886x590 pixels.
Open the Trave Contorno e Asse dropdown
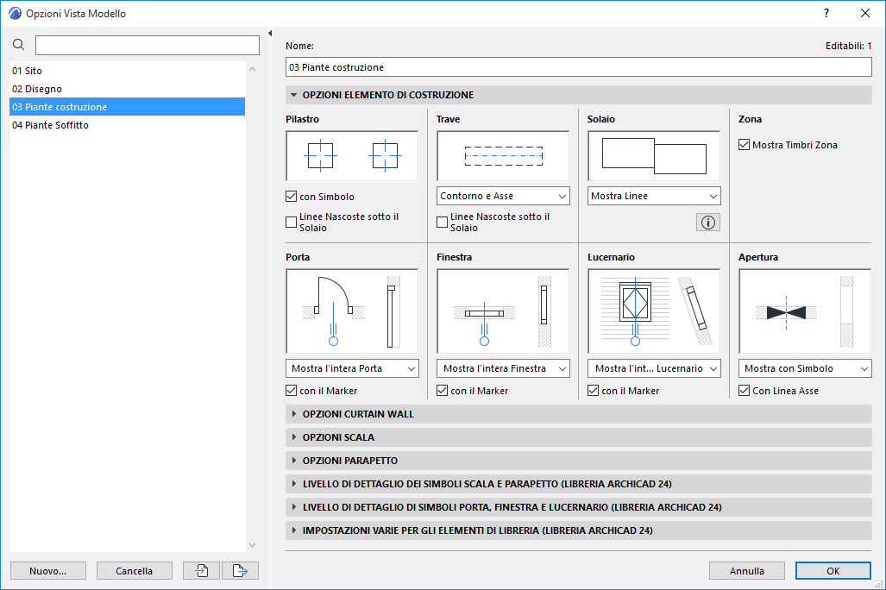pos(502,196)
